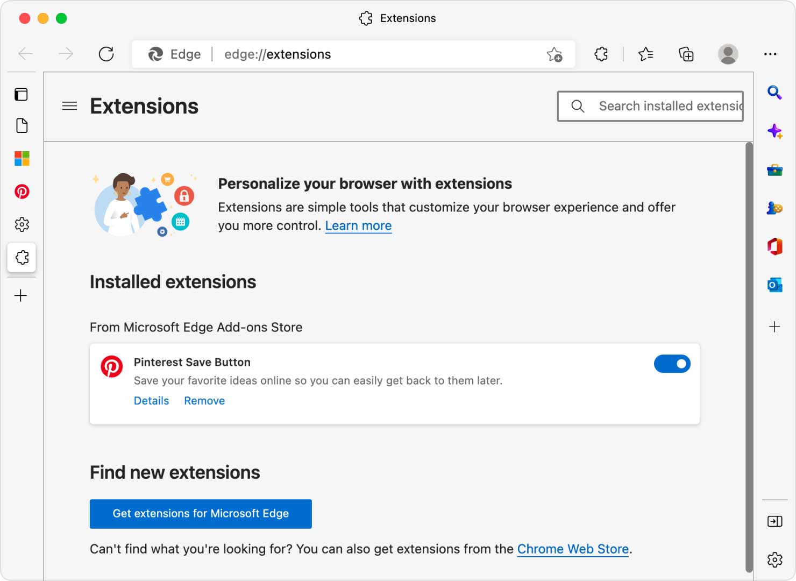Select the Installed extensions heading
The height and width of the screenshot is (581, 796).
[173, 282]
